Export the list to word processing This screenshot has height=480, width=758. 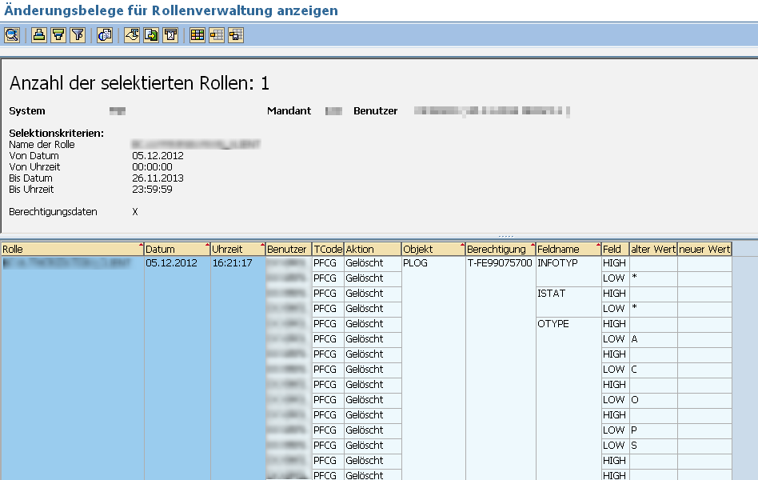(x=131, y=34)
